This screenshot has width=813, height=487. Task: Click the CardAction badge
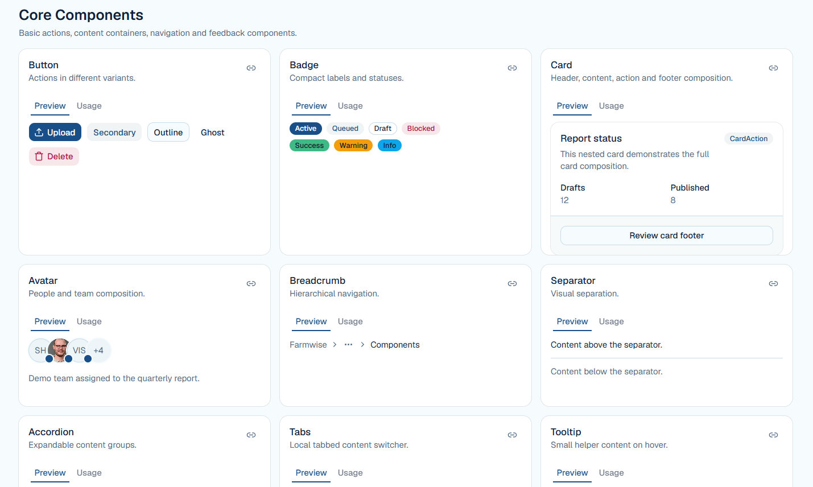coord(749,139)
